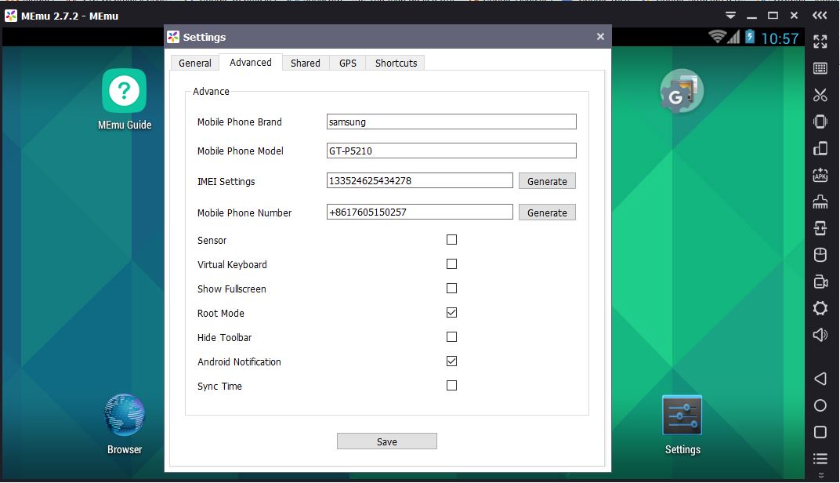Enable the Virtual Keyboard checkbox

click(451, 263)
